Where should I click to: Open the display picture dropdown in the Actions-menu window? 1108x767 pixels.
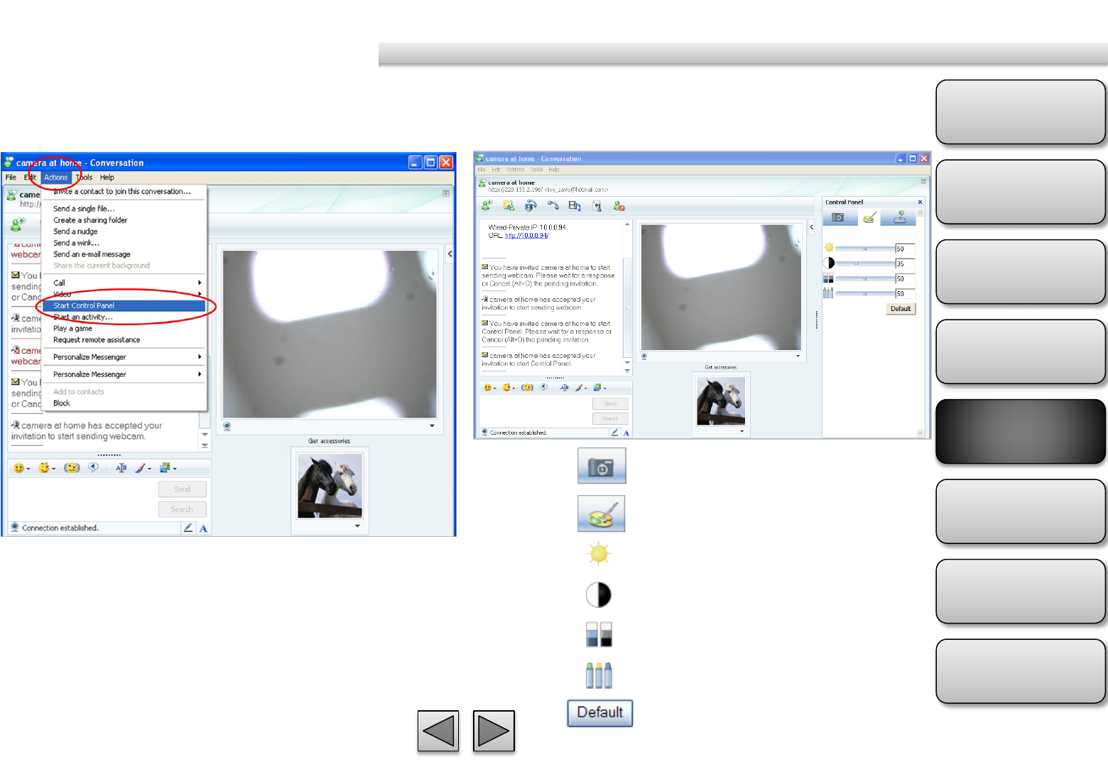(357, 526)
